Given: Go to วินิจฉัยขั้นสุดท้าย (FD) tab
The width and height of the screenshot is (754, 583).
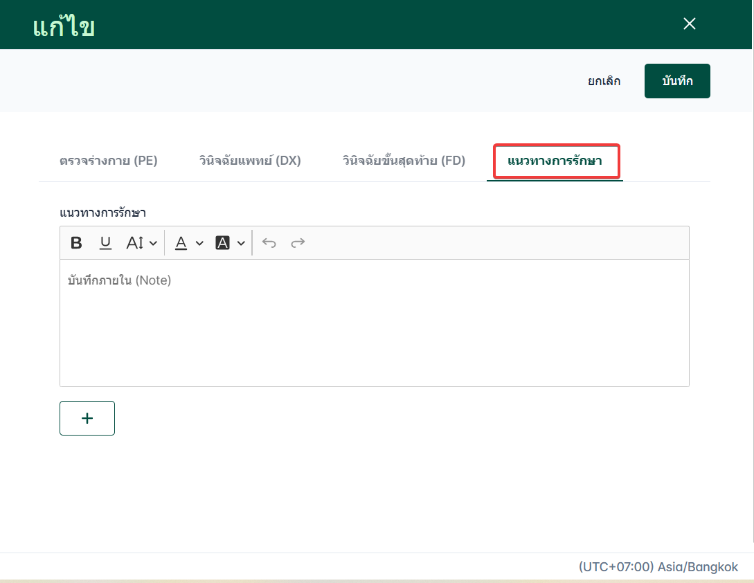Looking at the screenshot, I should click(404, 161).
